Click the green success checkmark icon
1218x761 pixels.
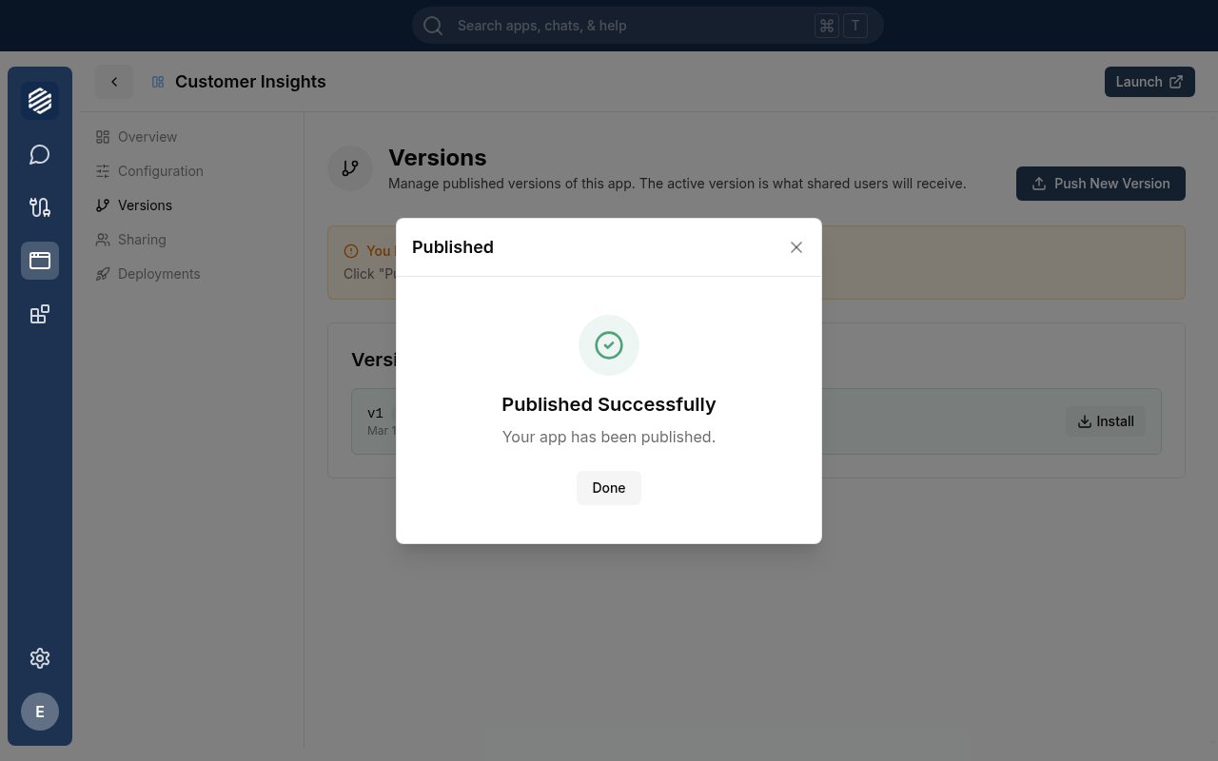pyautogui.click(x=609, y=345)
